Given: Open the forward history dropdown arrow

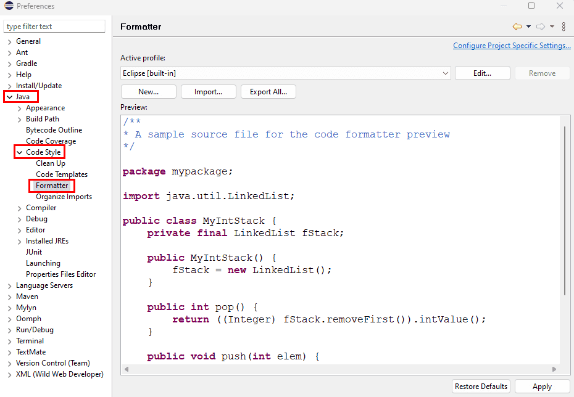Looking at the screenshot, I should tap(552, 27).
